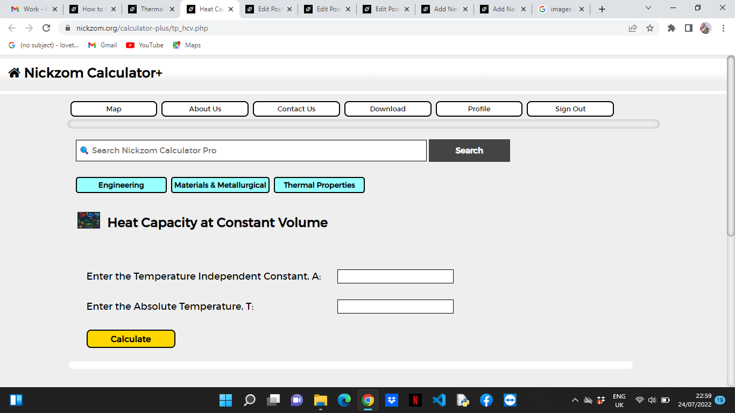735x413 pixels.
Task: Click the page vertical scrollbar
Action: point(731,145)
